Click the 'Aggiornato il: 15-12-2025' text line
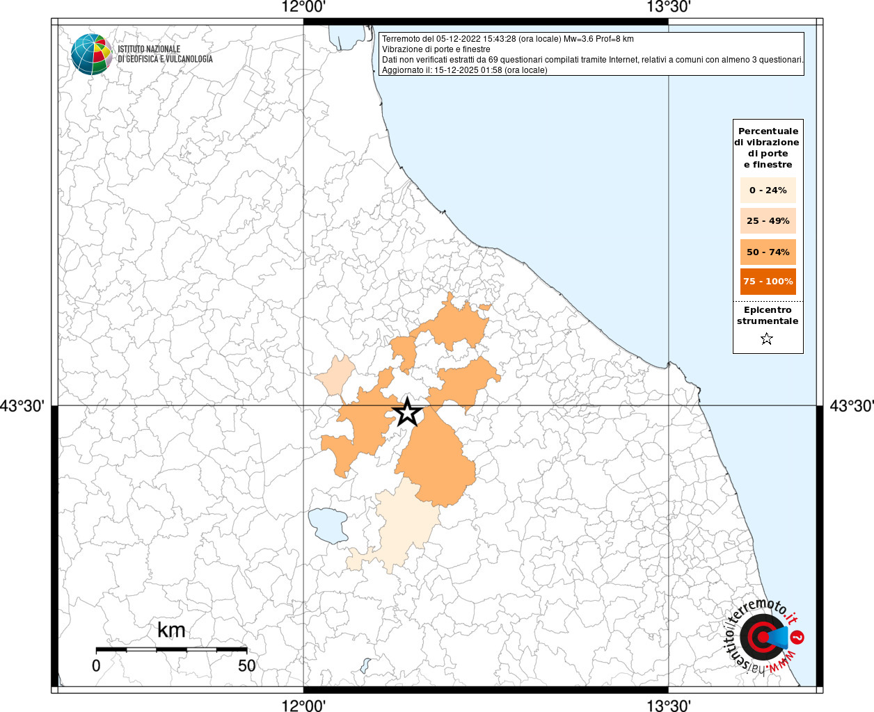The width and height of the screenshot is (874, 712). 464,70
